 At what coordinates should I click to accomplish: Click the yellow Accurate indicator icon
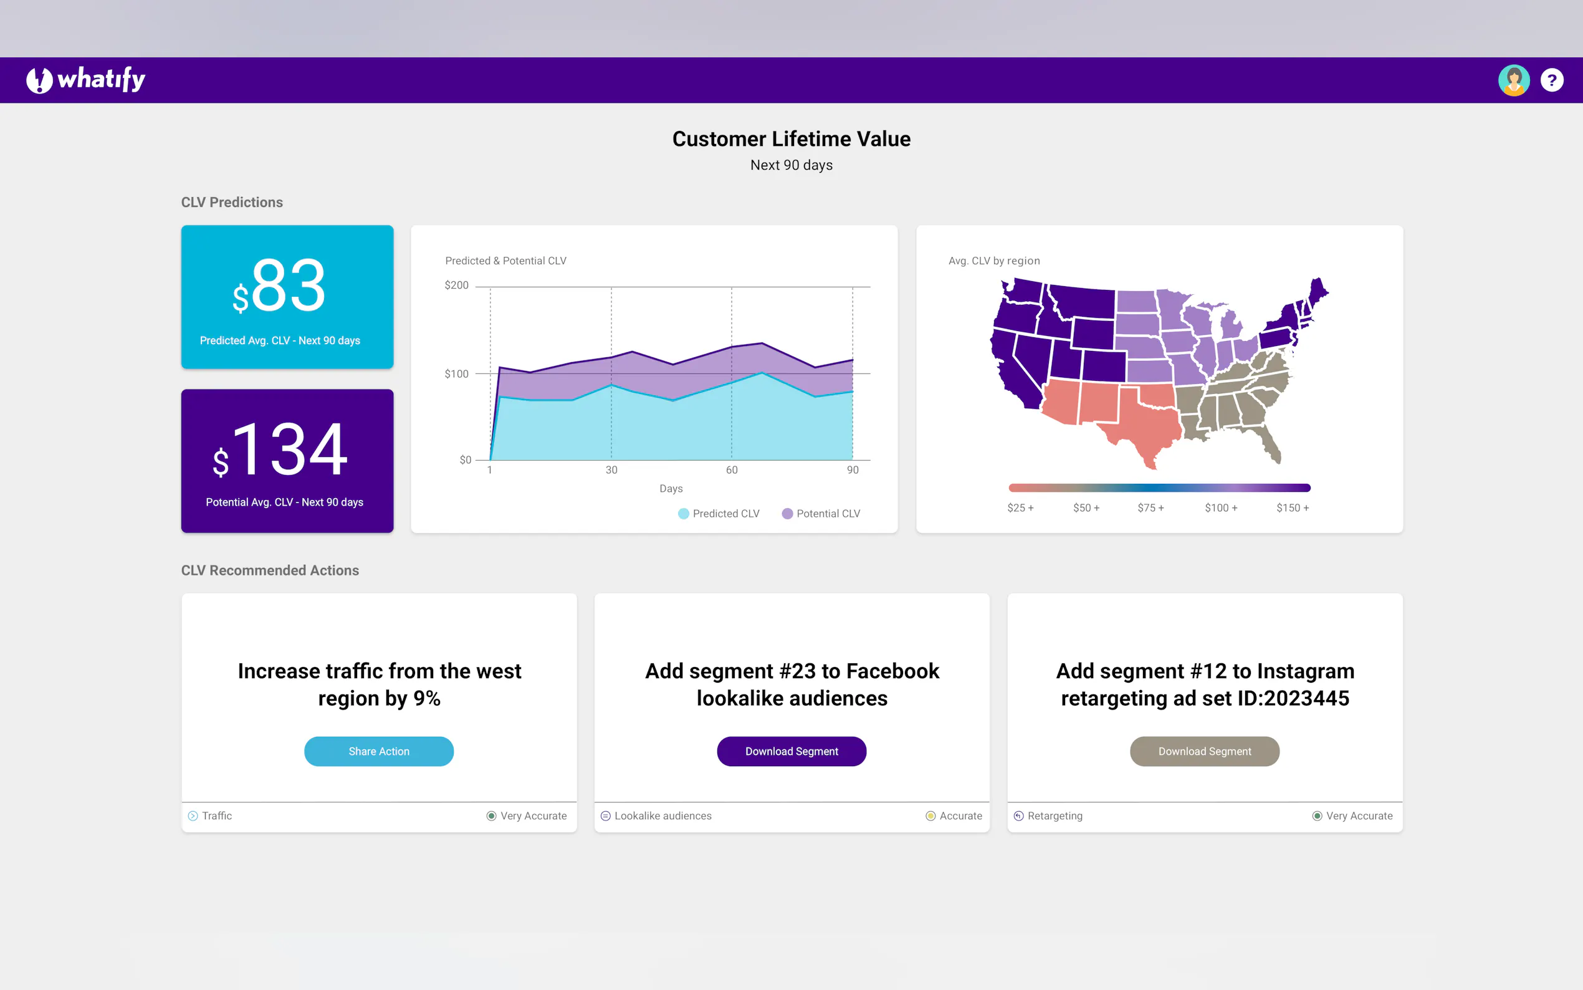pyautogui.click(x=930, y=816)
